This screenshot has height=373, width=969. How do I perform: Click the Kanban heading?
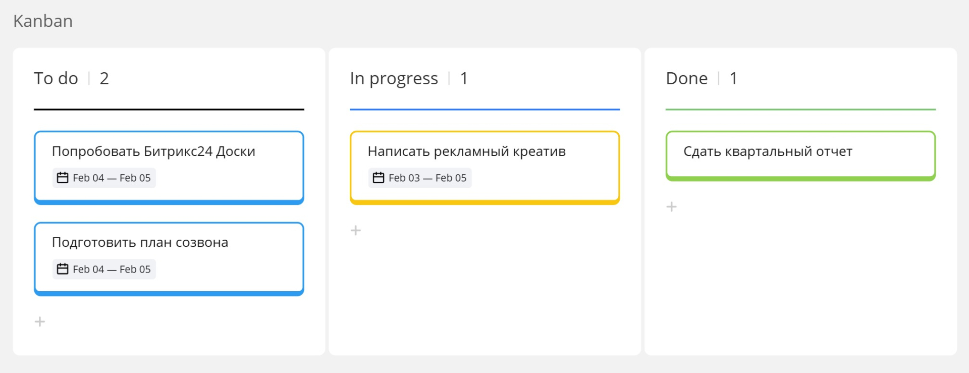43,21
